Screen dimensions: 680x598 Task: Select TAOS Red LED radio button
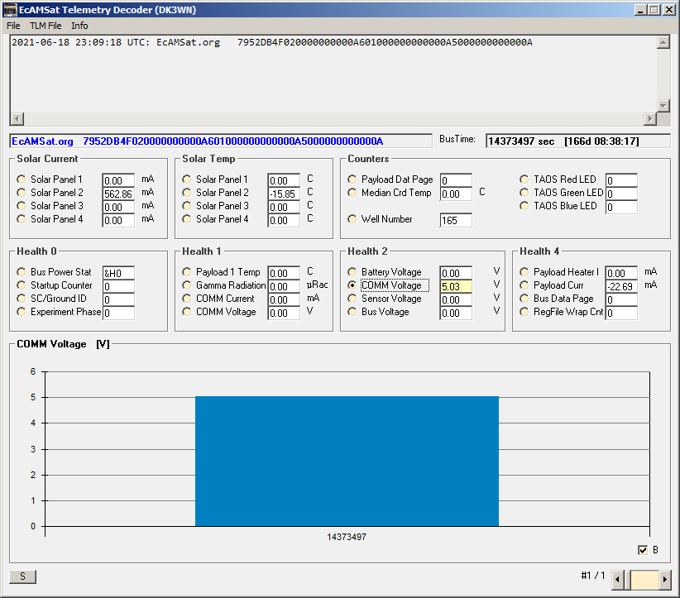pyautogui.click(x=524, y=179)
